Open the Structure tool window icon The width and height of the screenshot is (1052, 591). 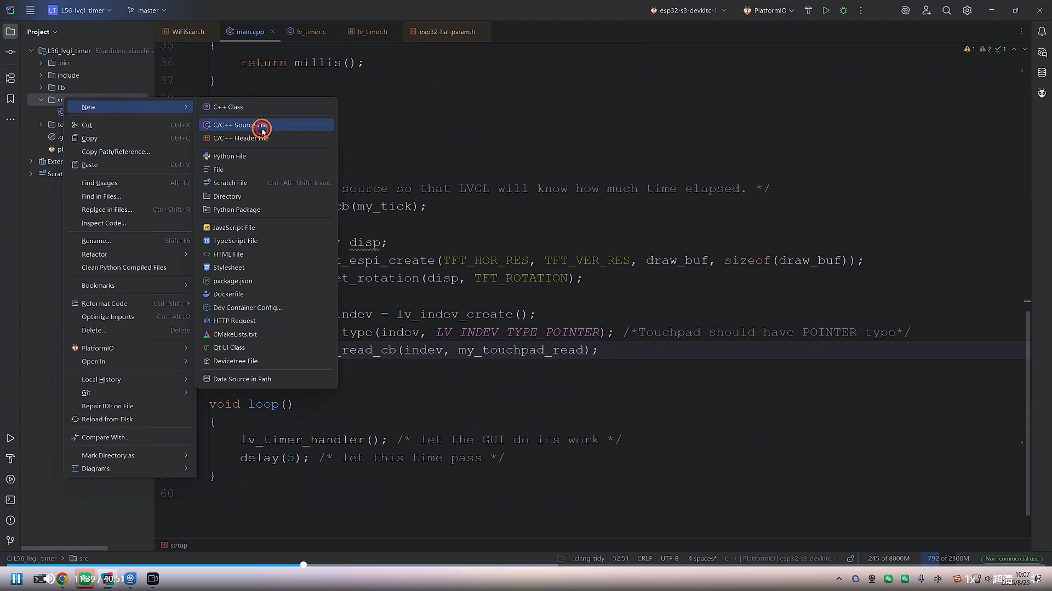[x=10, y=78]
